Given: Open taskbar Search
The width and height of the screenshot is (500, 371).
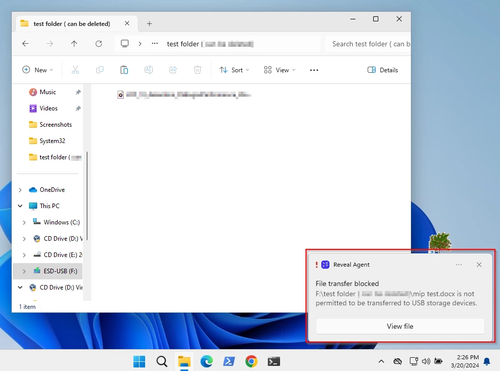Looking at the screenshot, I should [162, 361].
